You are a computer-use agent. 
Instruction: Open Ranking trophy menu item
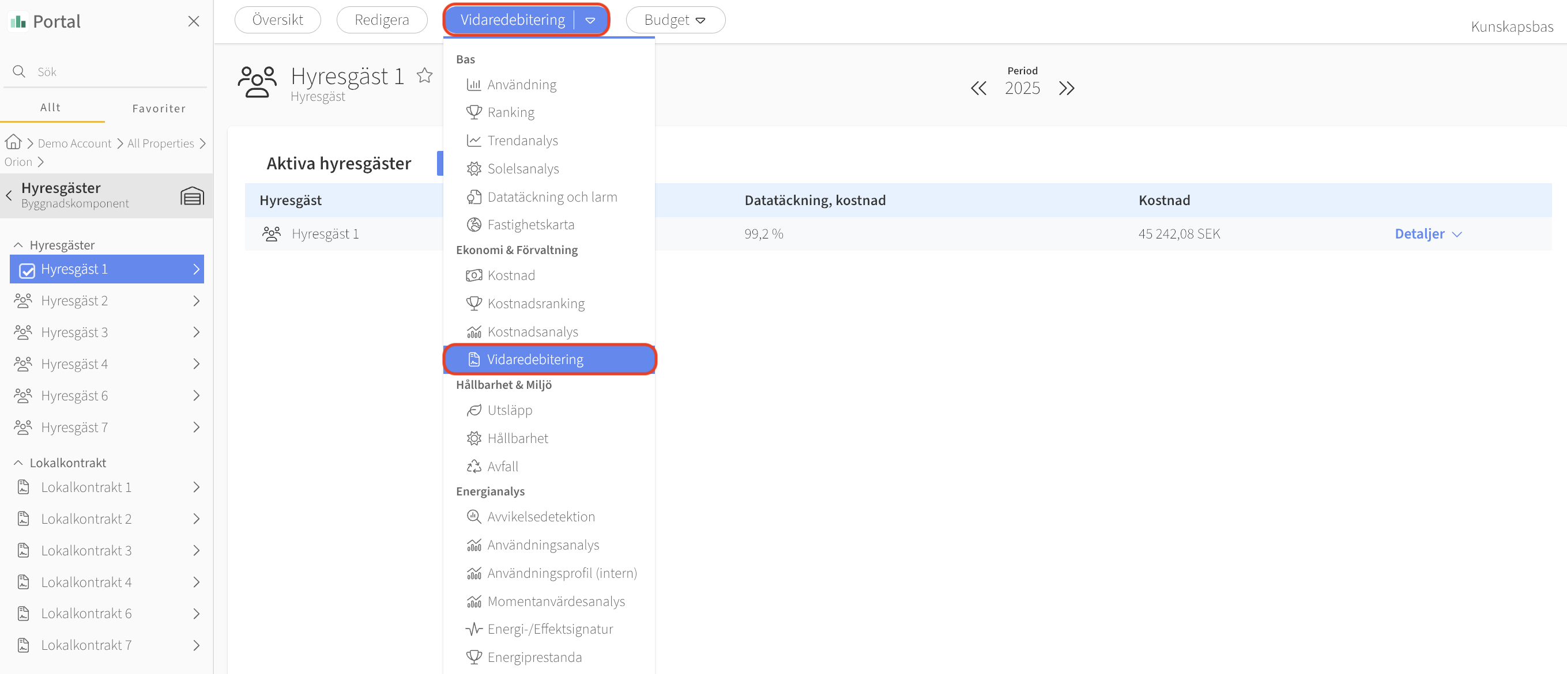549,112
